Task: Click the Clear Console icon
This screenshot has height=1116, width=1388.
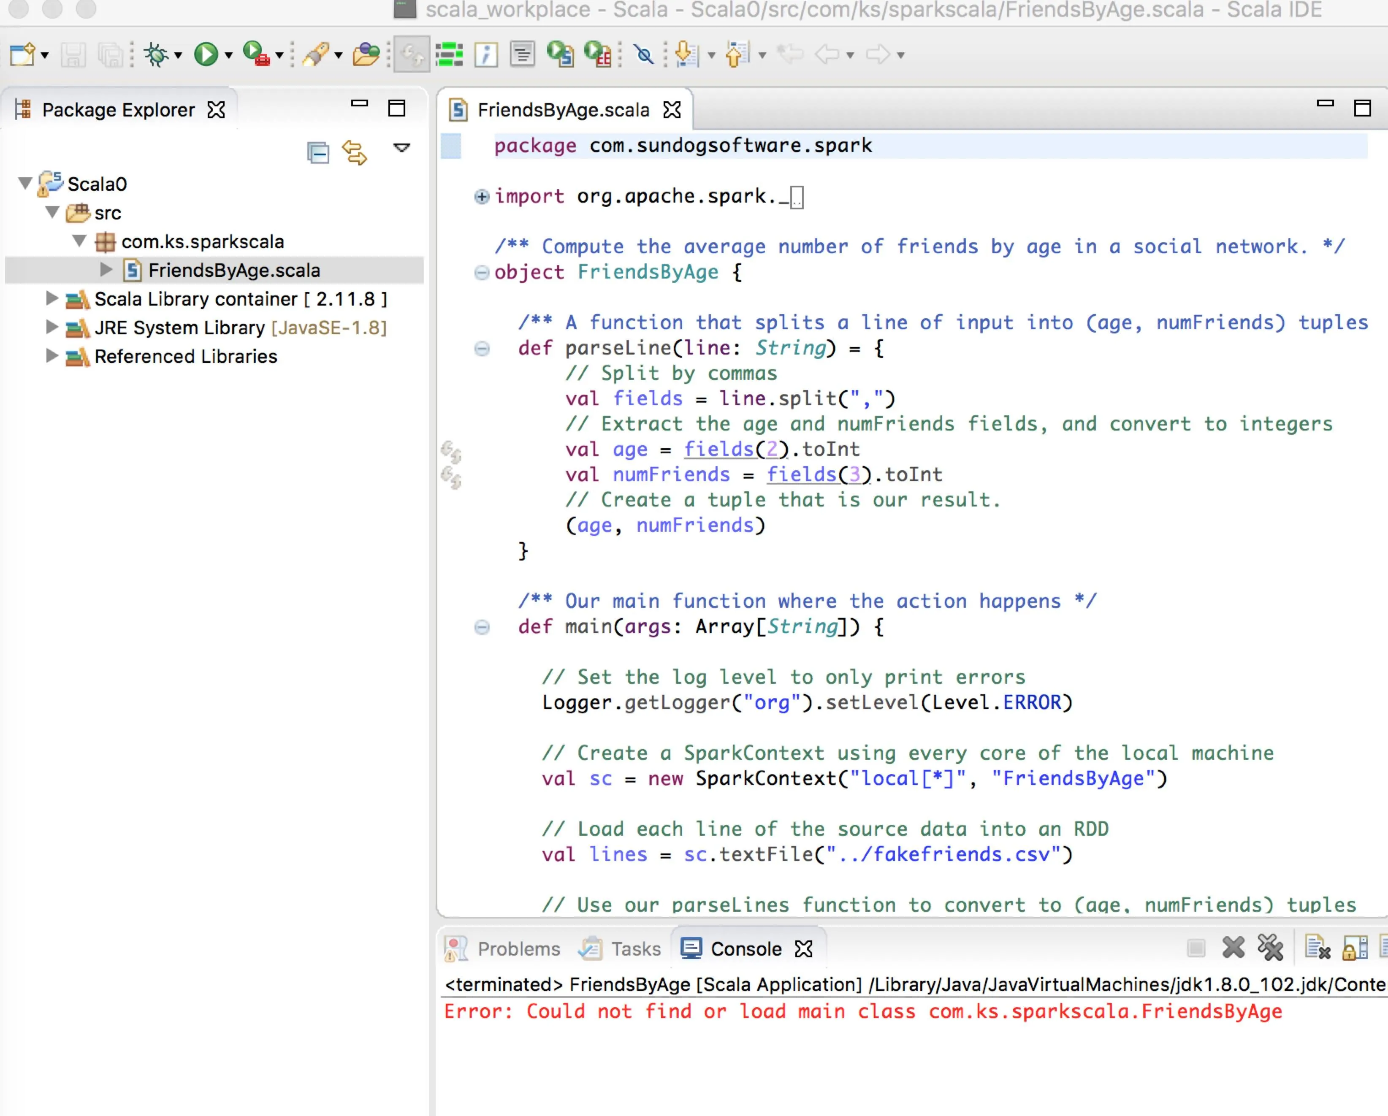Action: (1317, 948)
